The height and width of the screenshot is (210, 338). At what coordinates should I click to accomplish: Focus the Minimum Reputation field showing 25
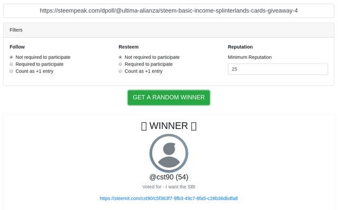click(x=278, y=69)
